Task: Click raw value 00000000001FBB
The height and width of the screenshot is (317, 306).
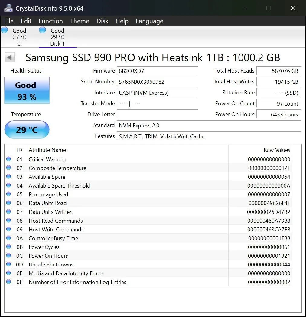Action: pyautogui.click(x=269, y=238)
